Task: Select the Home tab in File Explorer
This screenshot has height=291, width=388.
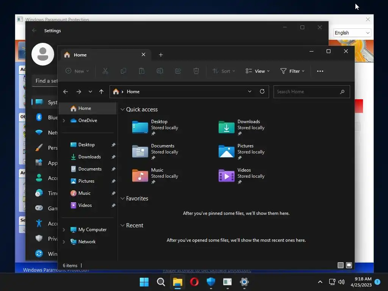Action: 105,55
